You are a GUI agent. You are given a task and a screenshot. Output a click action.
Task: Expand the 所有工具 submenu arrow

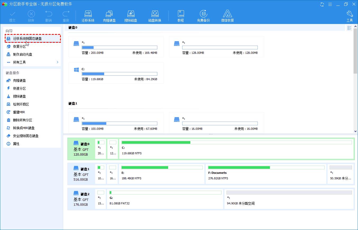57,62
